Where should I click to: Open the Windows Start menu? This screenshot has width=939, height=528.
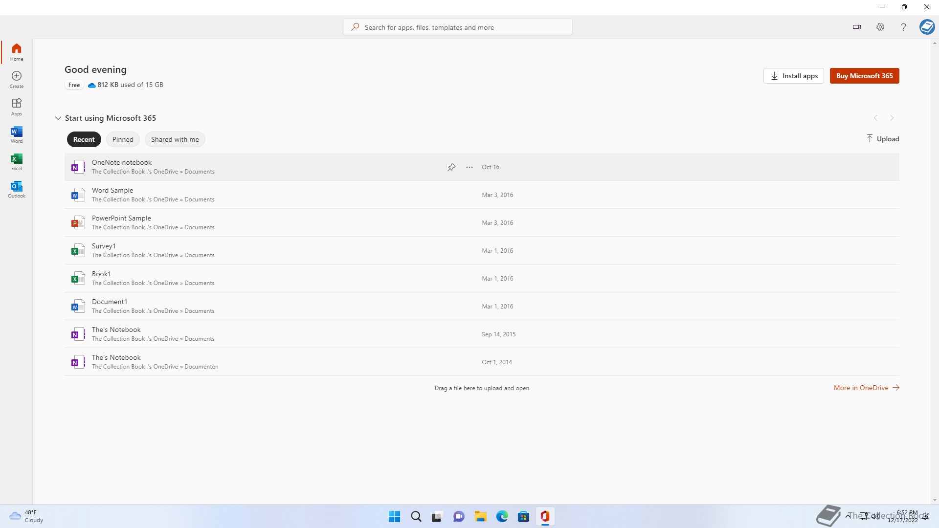pyautogui.click(x=394, y=516)
